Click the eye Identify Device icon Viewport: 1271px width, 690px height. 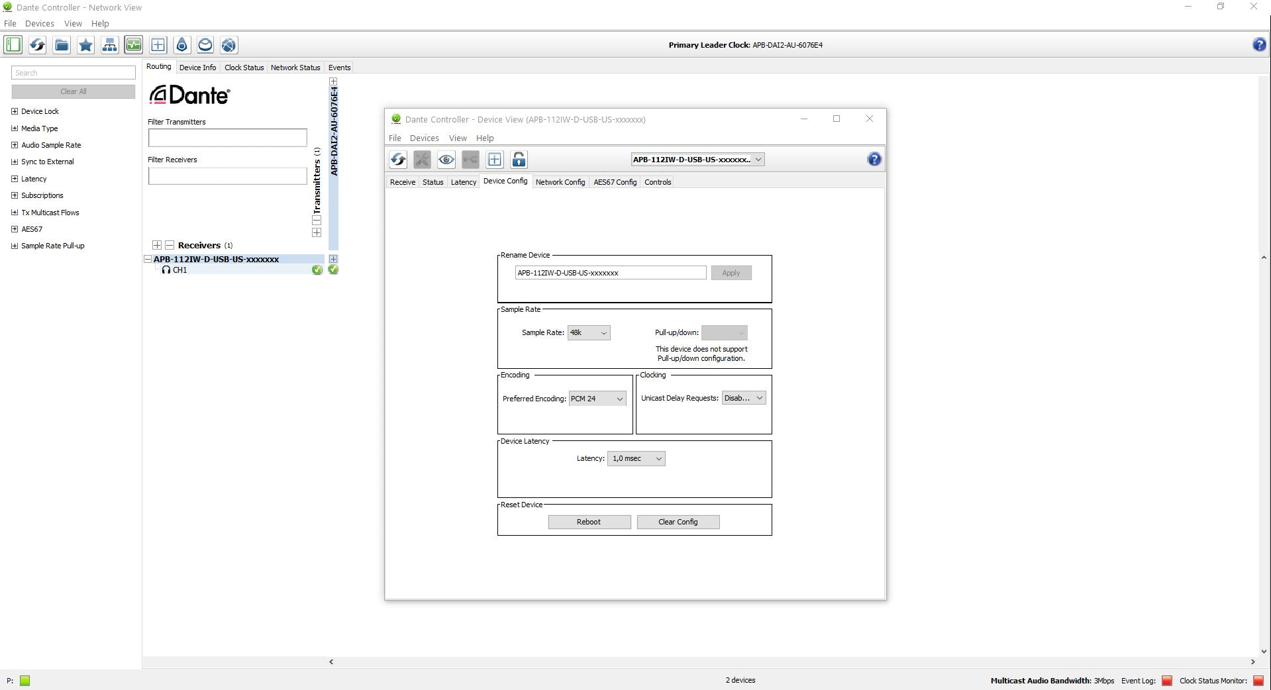point(446,160)
